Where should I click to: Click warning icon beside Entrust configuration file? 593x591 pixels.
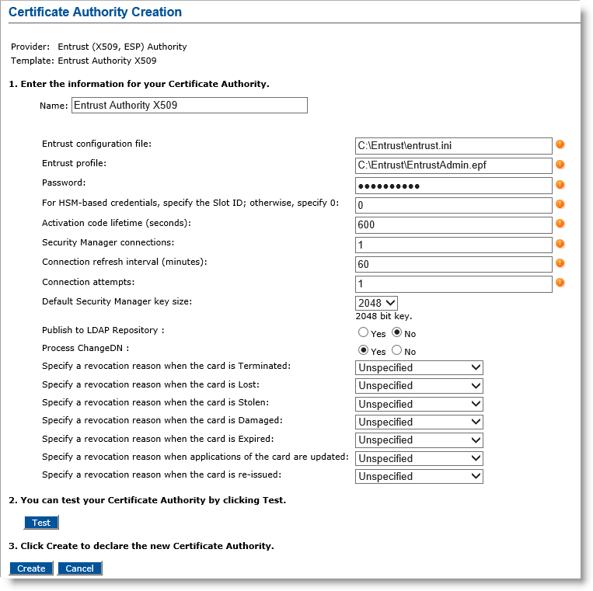coord(560,144)
